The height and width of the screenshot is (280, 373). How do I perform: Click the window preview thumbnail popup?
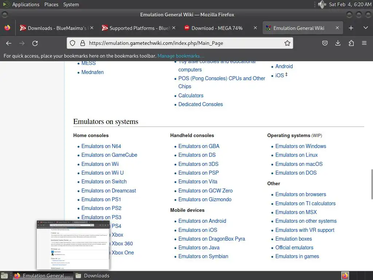(x=73, y=245)
